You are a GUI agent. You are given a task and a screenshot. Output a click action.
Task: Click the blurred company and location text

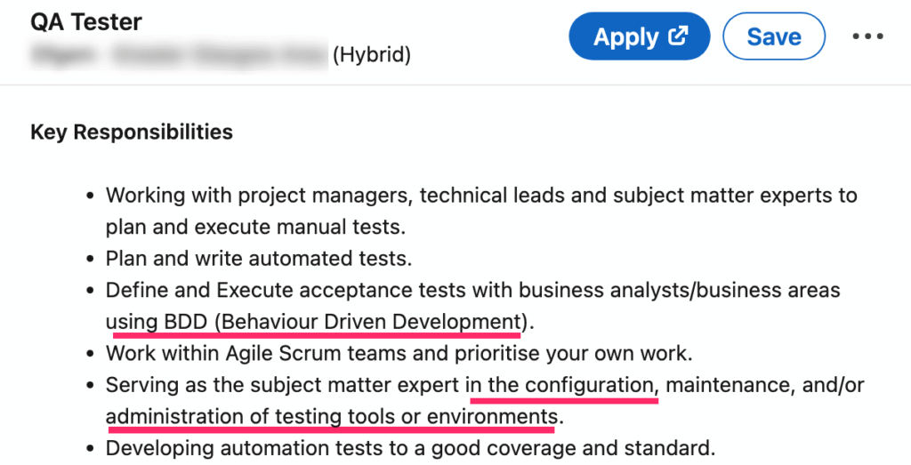[x=178, y=54]
